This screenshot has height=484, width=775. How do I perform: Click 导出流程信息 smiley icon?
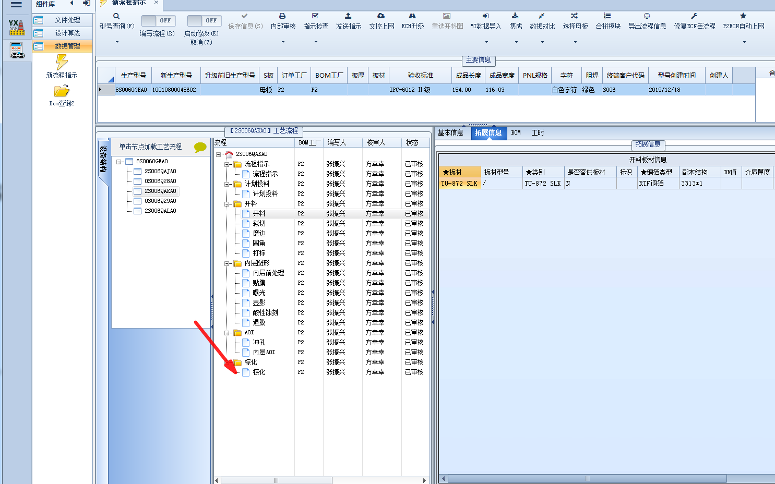coord(647,16)
